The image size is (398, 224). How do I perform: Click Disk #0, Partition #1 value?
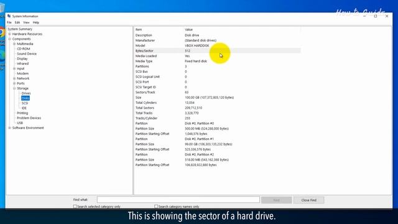199,139
